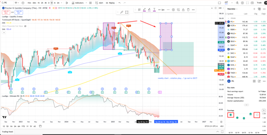Screen dimensions: 267x135
Task: Expand the Watchlist name dropdown
Action: [x=233, y=9]
